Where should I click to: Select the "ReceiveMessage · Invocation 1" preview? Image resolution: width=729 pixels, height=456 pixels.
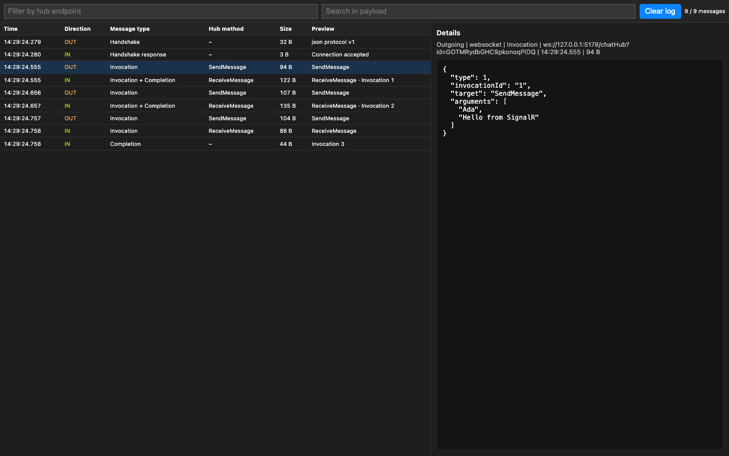[353, 80]
